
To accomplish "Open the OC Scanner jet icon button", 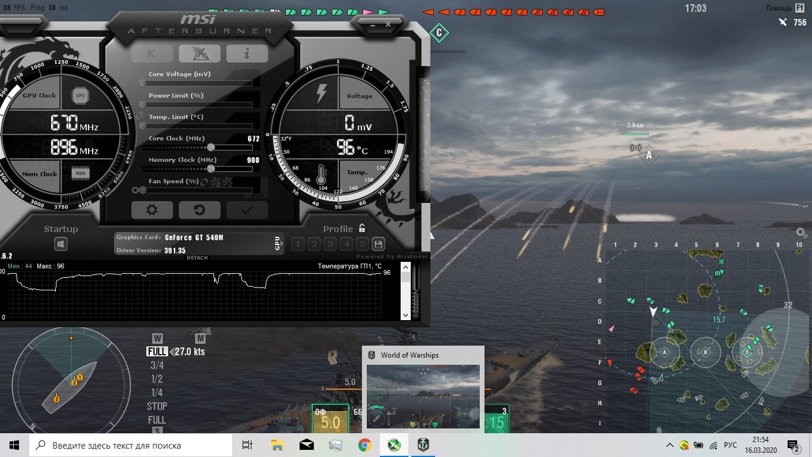I will click(199, 54).
